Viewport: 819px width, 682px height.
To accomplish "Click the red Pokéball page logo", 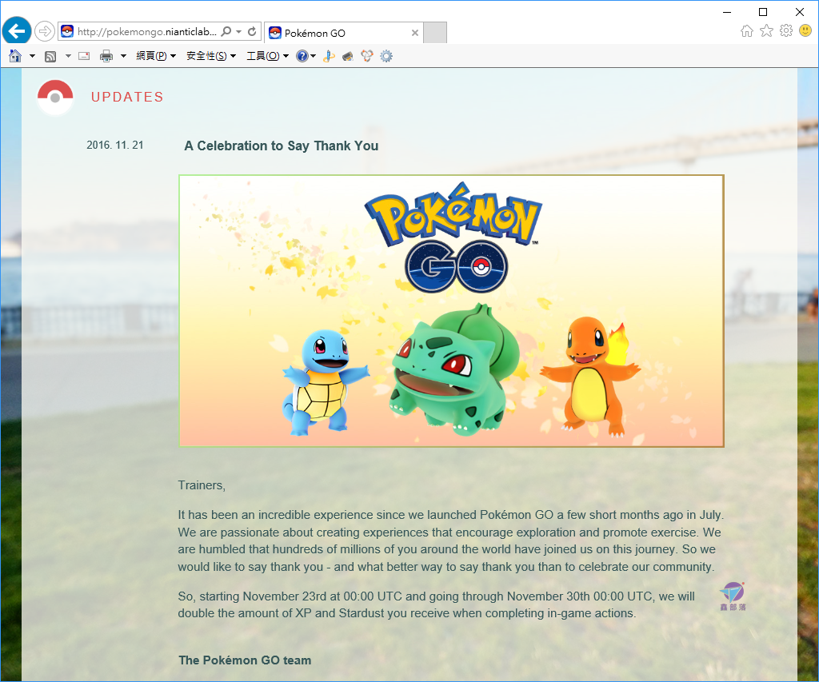I will 55,97.
